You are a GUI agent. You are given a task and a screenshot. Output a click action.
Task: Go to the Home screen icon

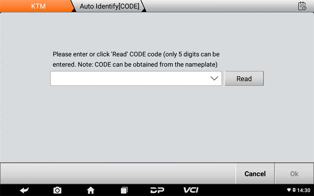(91, 190)
